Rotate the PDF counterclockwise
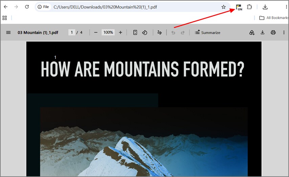The height and width of the screenshot is (177, 289). (145, 32)
